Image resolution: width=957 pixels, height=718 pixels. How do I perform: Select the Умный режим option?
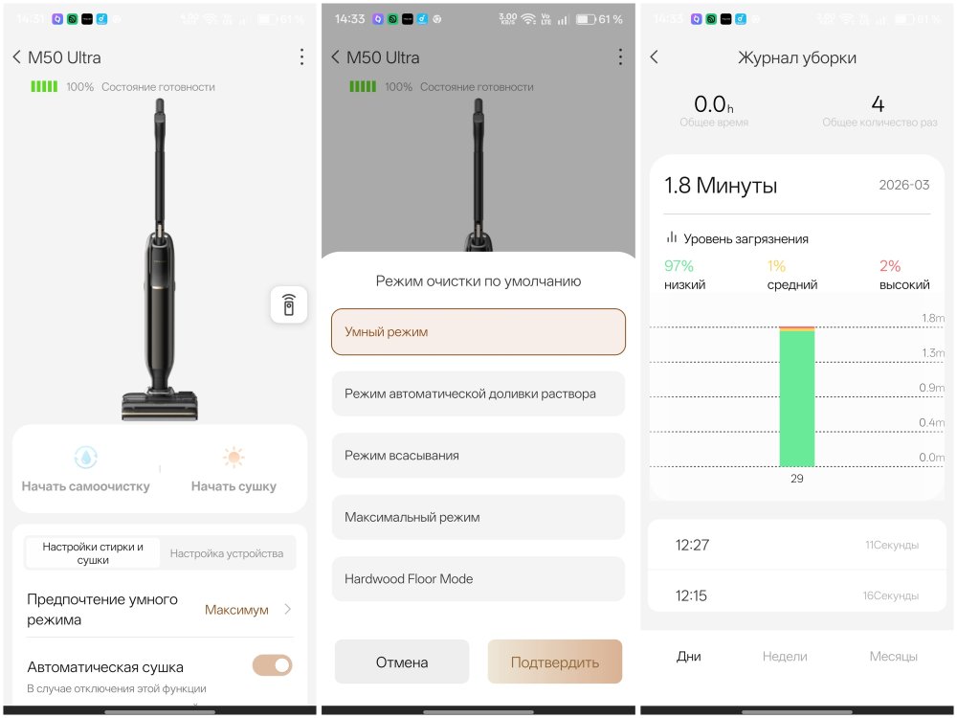(x=478, y=332)
